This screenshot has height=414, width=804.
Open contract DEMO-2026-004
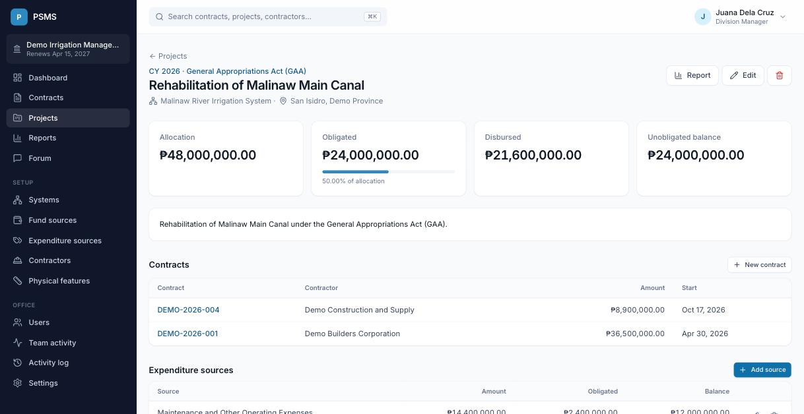pos(188,310)
